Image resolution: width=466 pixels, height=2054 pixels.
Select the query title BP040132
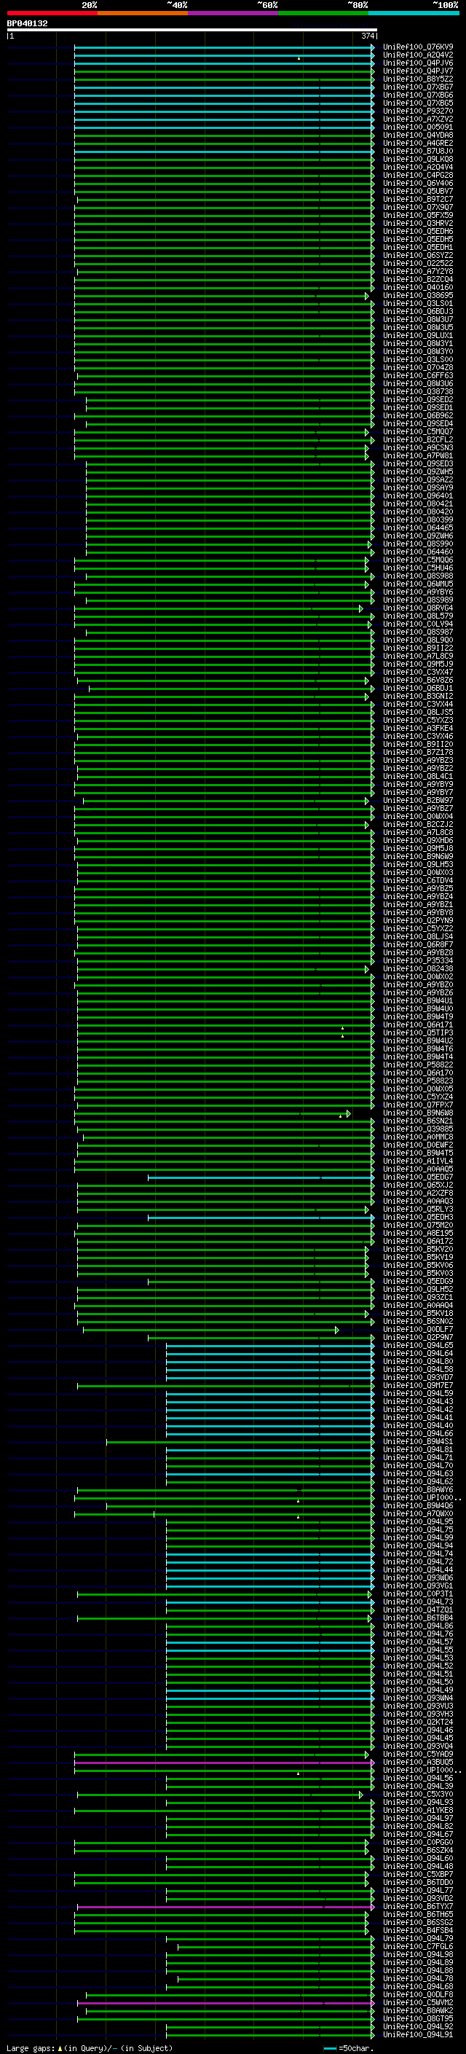(27, 24)
